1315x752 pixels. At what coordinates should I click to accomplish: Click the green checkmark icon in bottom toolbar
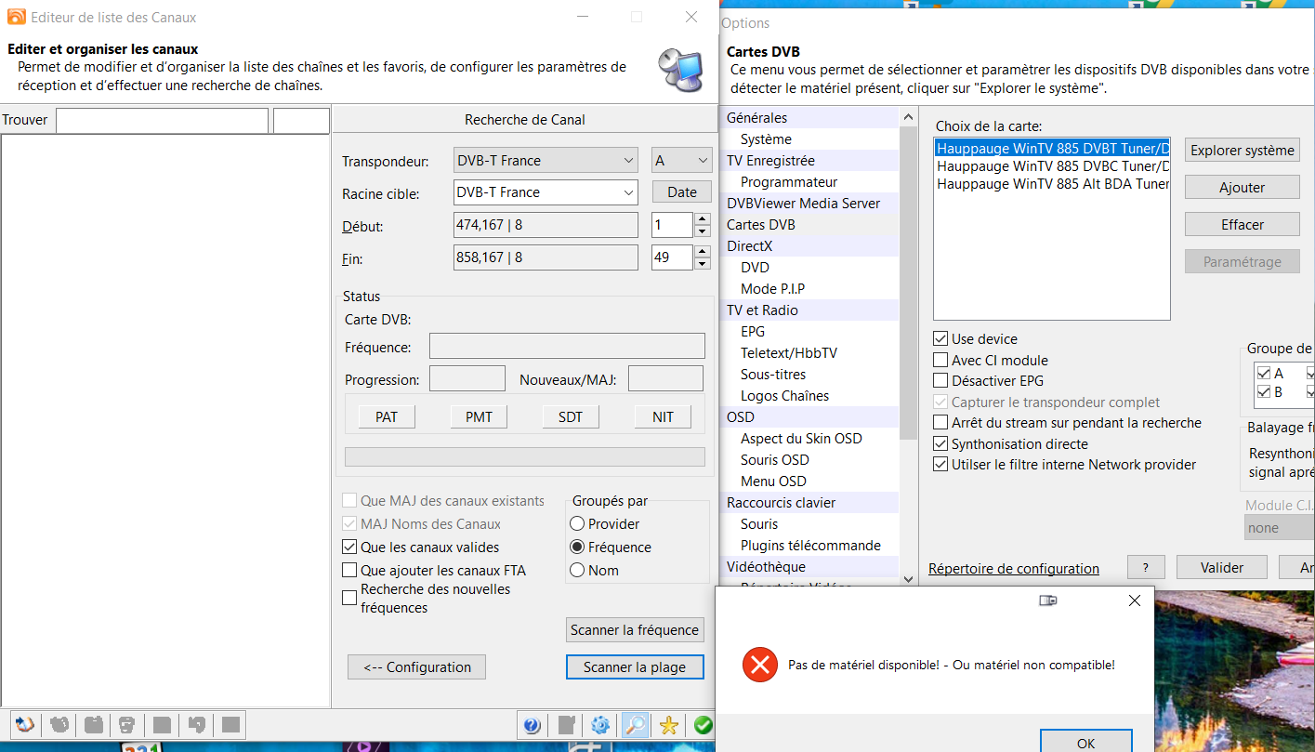click(x=703, y=725)
